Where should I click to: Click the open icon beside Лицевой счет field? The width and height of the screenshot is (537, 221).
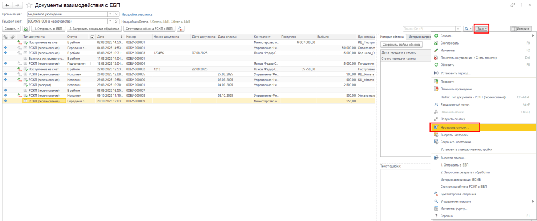115,21
